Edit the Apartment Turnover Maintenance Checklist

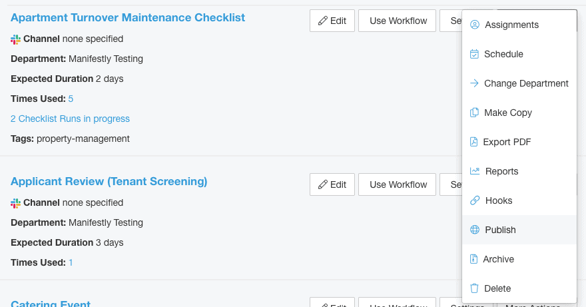point(332,21)
